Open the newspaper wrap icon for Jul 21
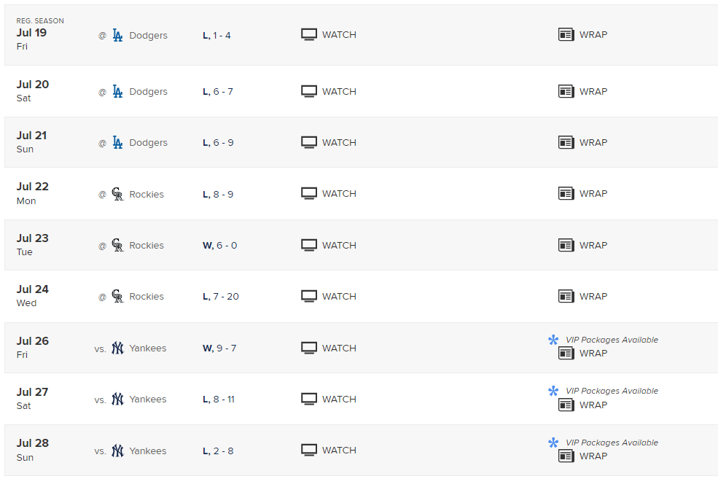The image size is (718, 487). click(x=566, y=143)
